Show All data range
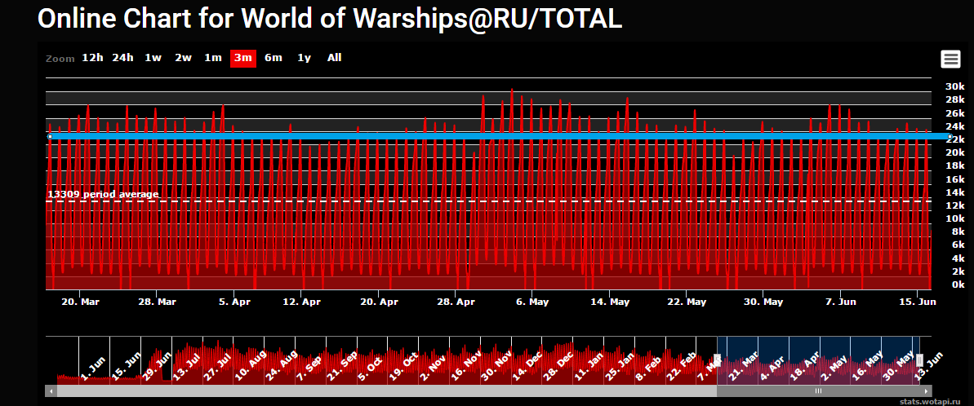Screen dimensions: 974x406 pyautogui.click(x=334, y=58)
